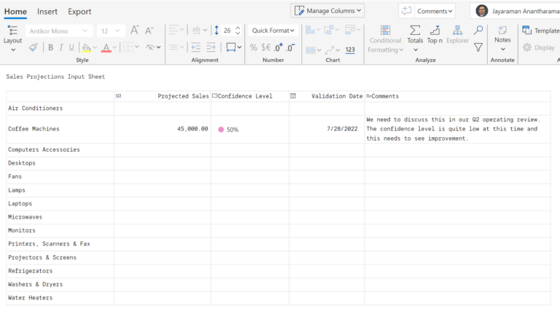This screenshot has width=560, height=325.
Task: Click the percent format icon
Action: [254, 47]
